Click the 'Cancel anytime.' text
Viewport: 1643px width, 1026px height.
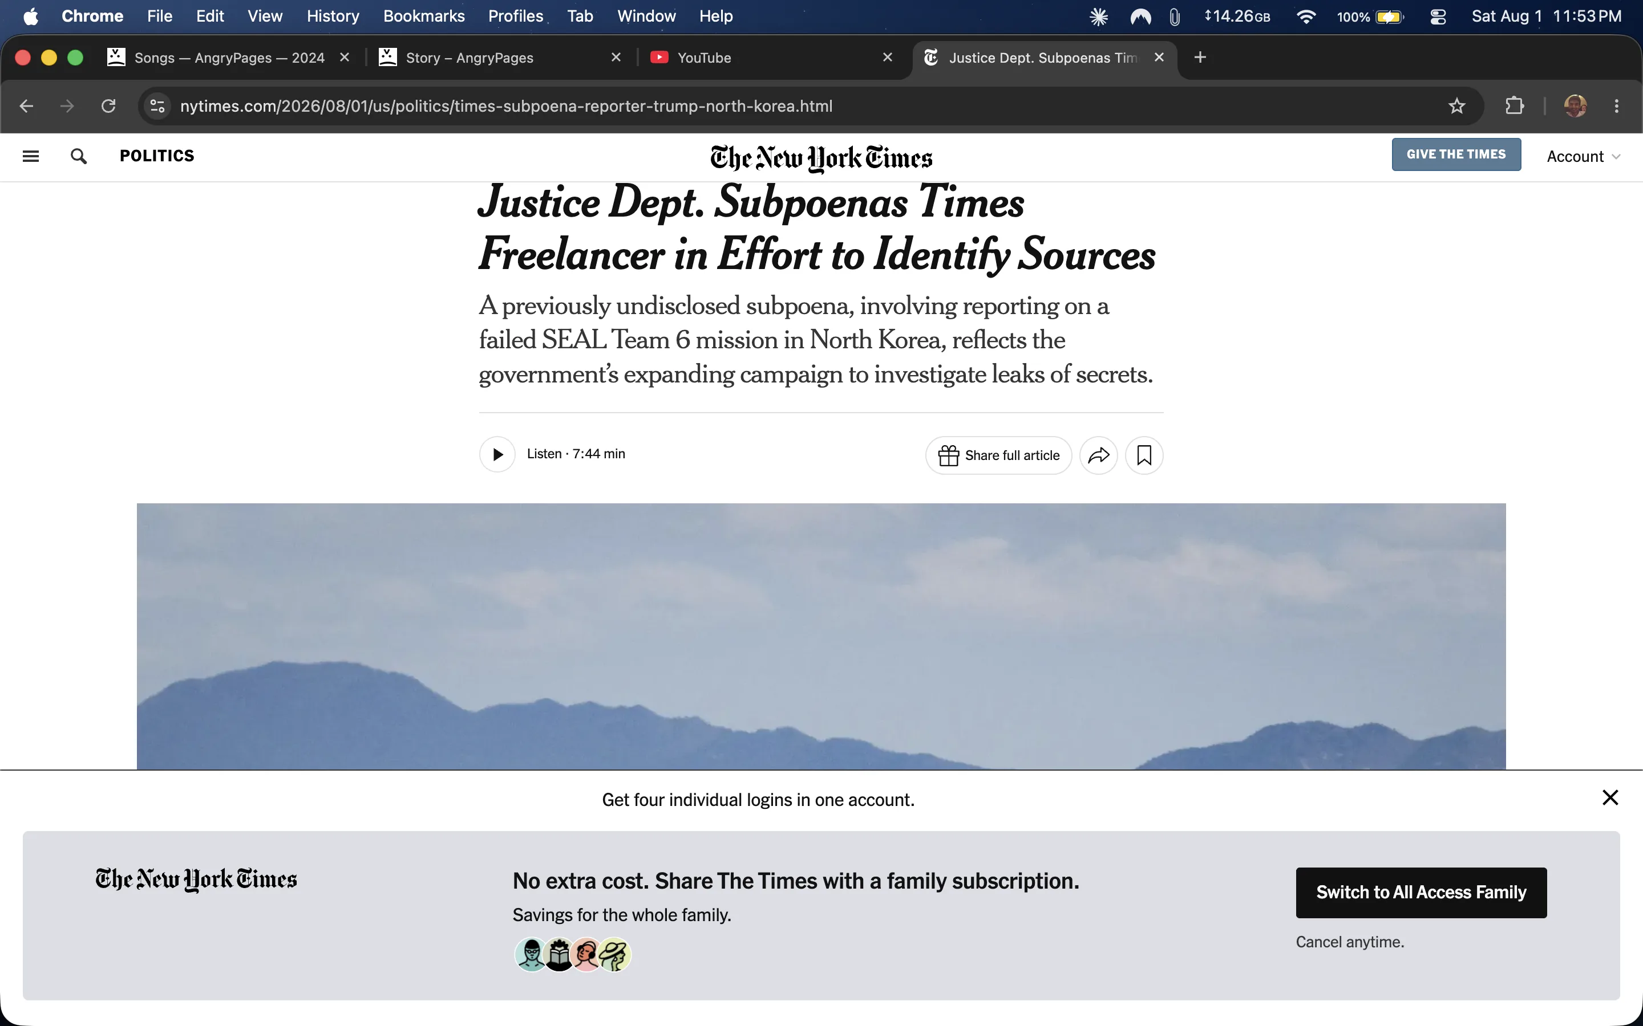pos(1349,942)
